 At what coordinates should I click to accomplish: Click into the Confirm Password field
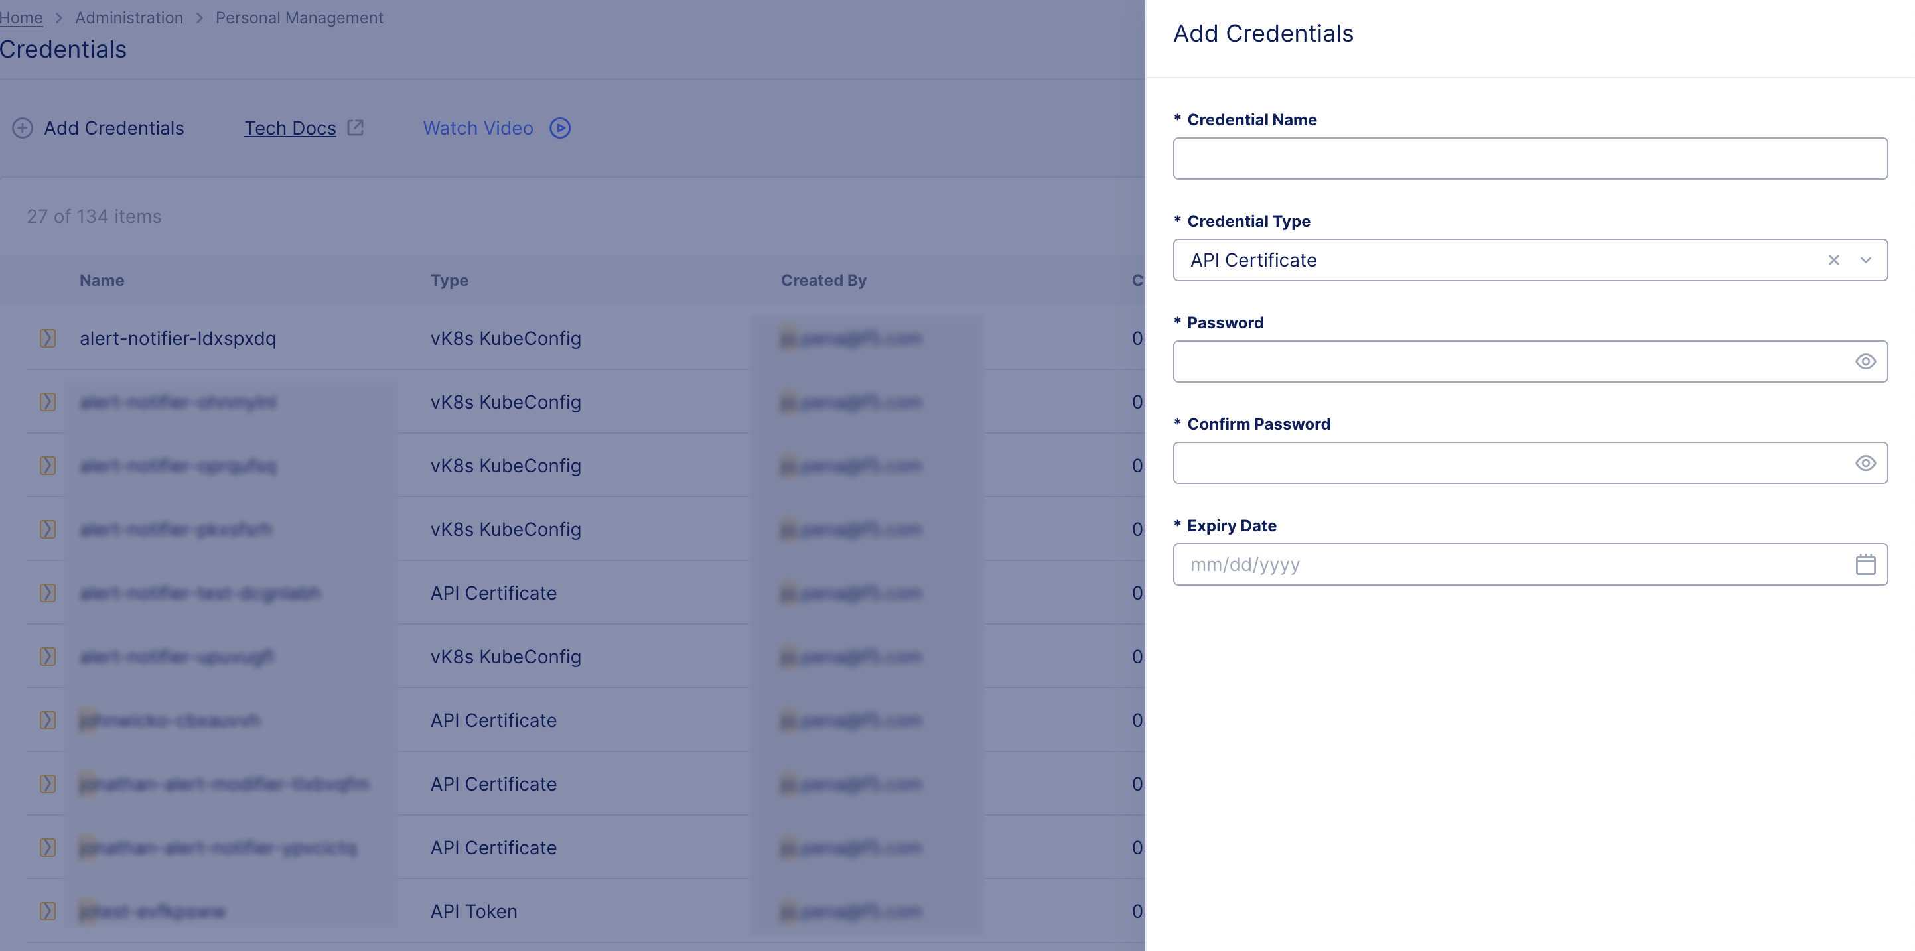1530,463
